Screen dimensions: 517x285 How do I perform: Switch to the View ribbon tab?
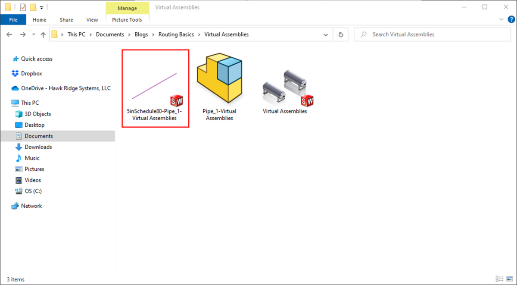click(92, 19)
